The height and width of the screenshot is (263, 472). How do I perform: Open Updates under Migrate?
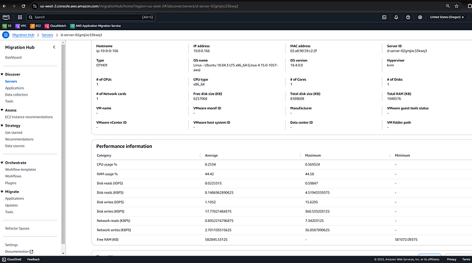tap(11, 205)
